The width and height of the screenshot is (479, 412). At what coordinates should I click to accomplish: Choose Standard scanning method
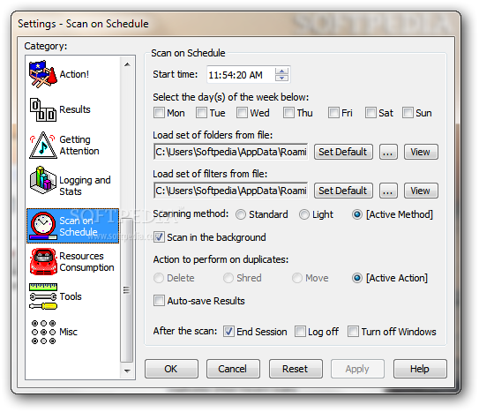pyautogui.click(x=241, y=214)
